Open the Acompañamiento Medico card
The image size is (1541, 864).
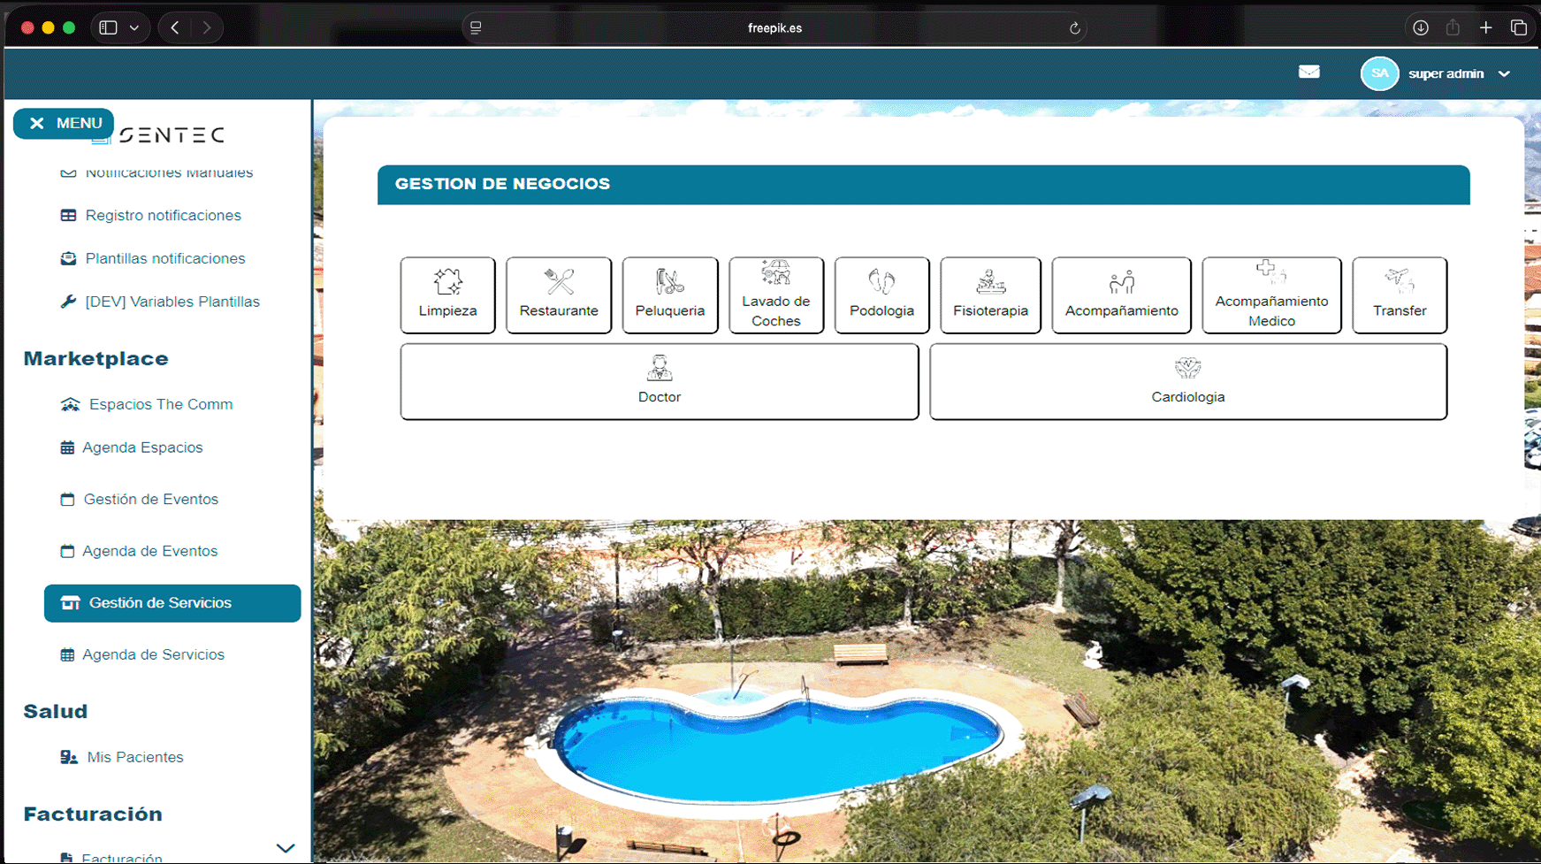point(1271,295)
